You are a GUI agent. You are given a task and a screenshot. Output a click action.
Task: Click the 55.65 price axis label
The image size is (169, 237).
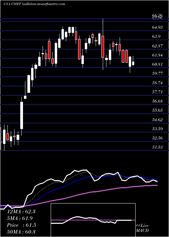point(158,110)
